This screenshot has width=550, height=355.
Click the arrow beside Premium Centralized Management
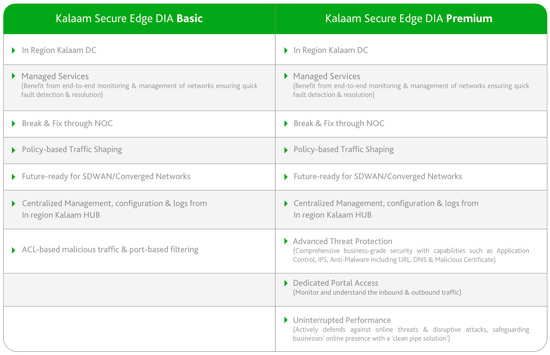(286, 204)
